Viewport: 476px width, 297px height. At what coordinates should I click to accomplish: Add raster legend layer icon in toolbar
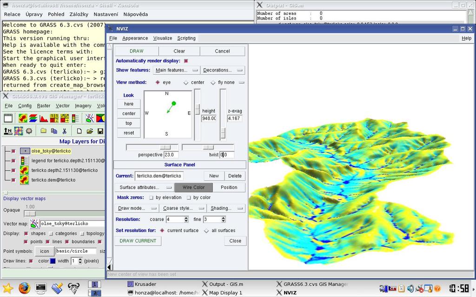pos(75,118)
